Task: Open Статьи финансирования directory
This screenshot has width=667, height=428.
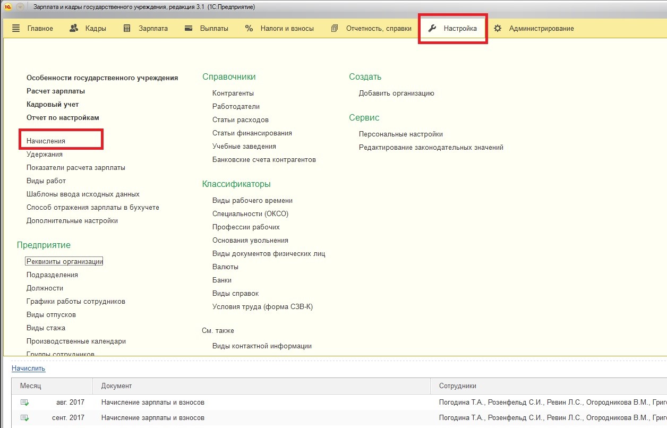Action: (252, 133)
